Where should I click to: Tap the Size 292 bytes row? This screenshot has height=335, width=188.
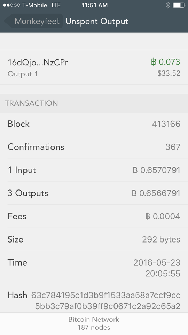point(94,239)
